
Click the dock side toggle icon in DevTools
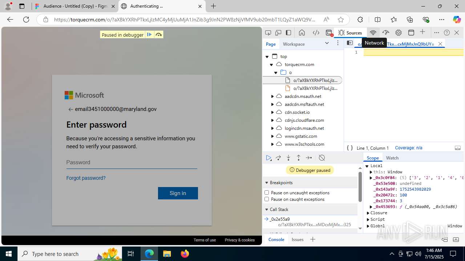288,33
